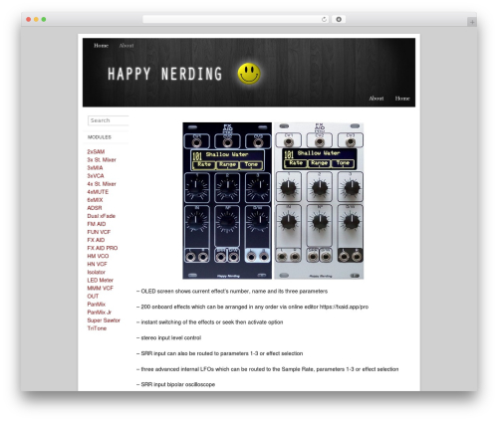Click the download icon beside the address bar

(x=339, y=19)
